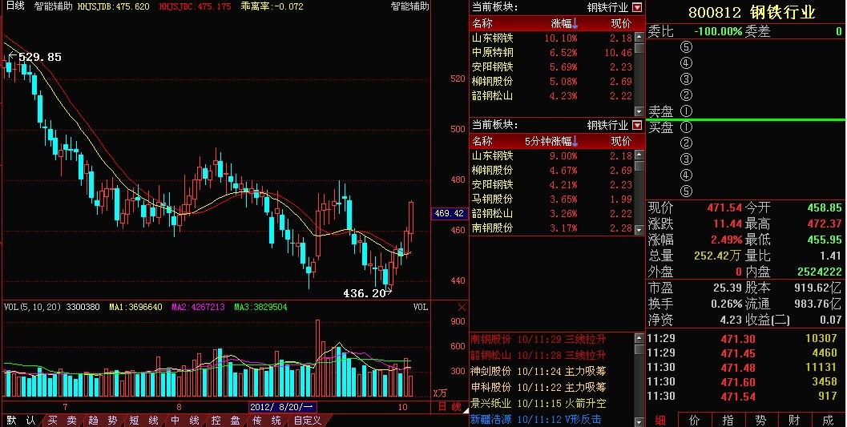
Task: Switch to the 财 finance tab
Action: pyautogui.click(x=794, y=421)
